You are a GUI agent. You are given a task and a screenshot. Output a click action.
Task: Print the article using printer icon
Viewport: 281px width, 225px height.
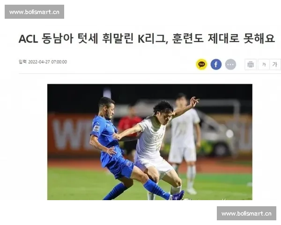251,64
